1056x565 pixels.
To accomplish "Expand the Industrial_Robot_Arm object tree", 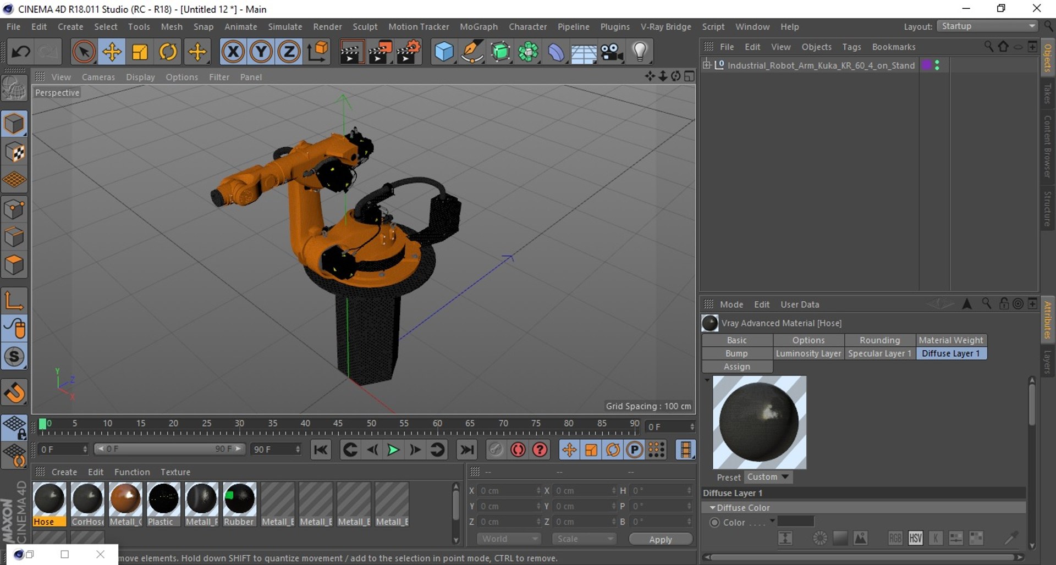I will coord(707,65).
